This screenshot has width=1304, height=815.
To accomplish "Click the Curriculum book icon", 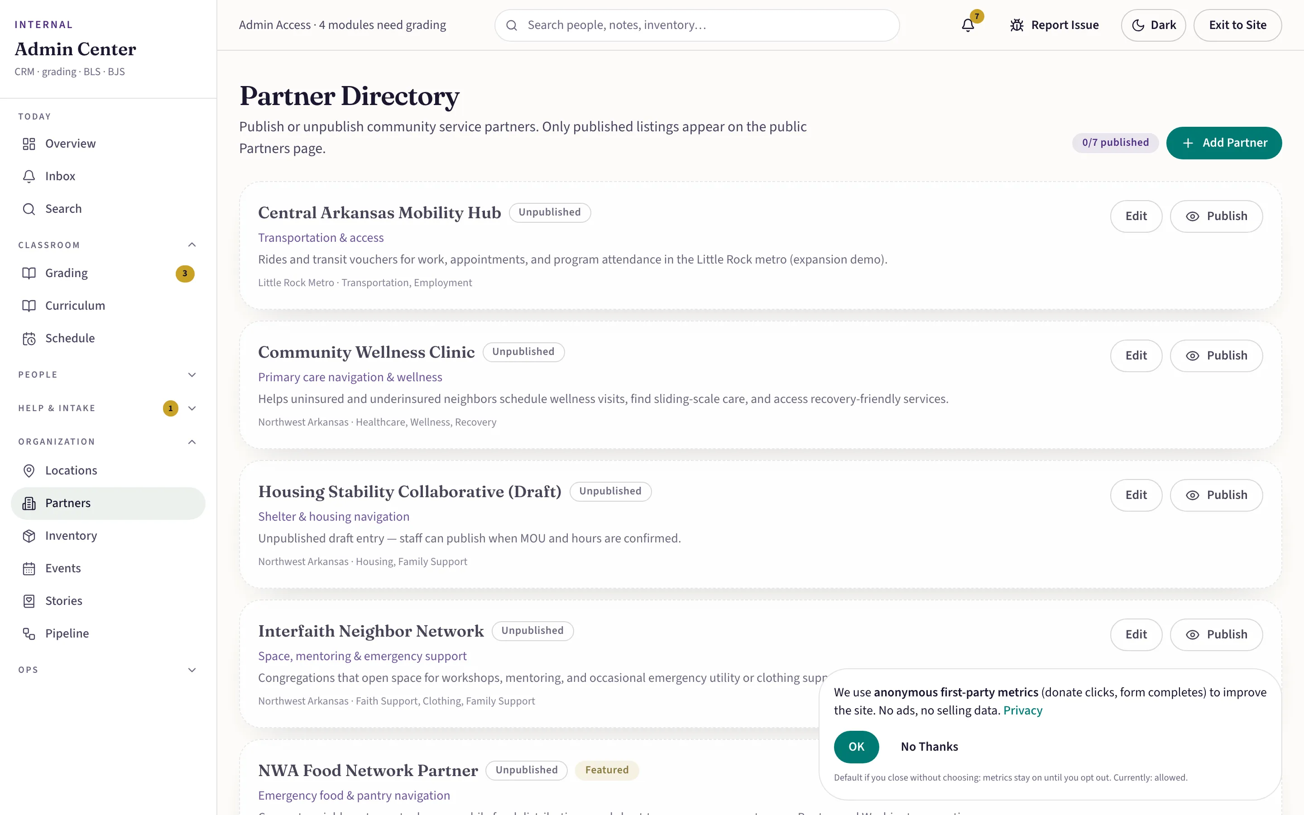I will (x=29, y=306).
